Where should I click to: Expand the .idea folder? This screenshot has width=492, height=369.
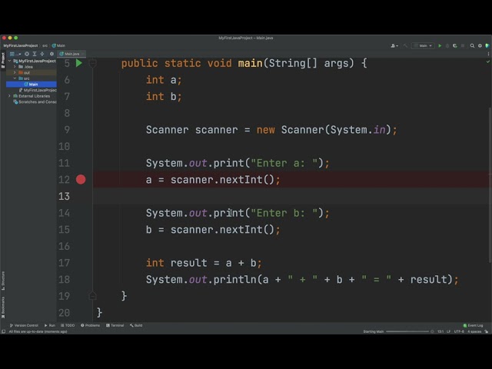click(15, 67)
